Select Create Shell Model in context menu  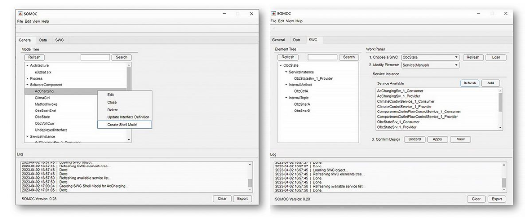point(125,125)
